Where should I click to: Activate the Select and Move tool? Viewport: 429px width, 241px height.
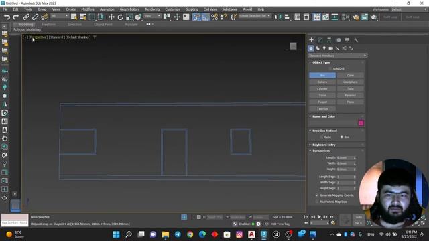[x=111, y=17]
